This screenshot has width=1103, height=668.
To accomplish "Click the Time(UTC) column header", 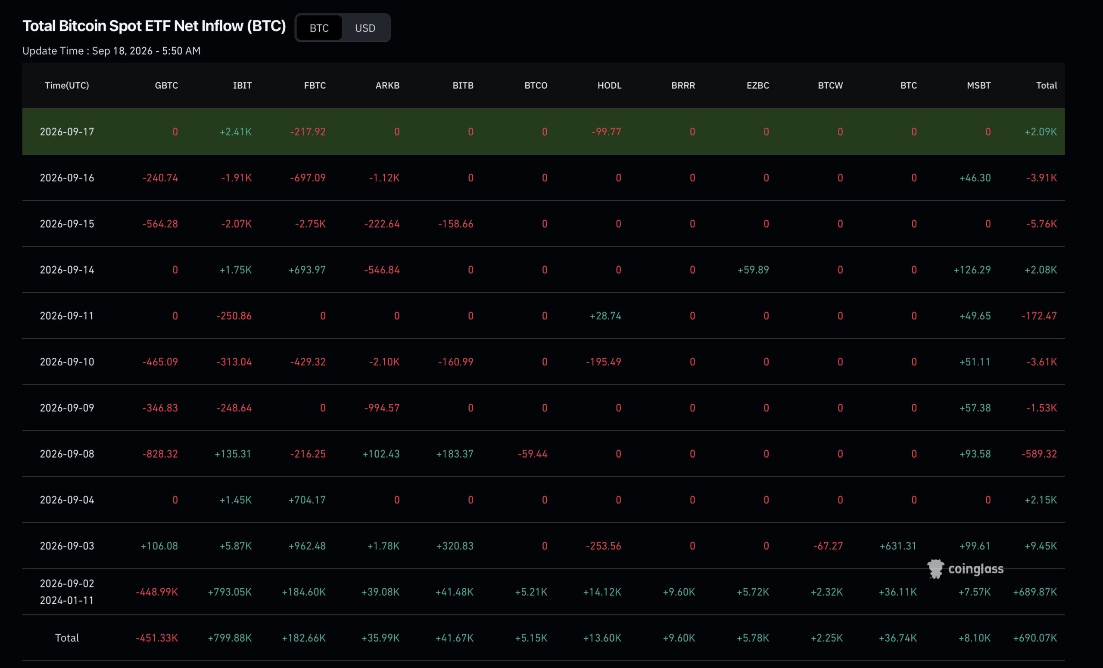I will pos(67,85).
